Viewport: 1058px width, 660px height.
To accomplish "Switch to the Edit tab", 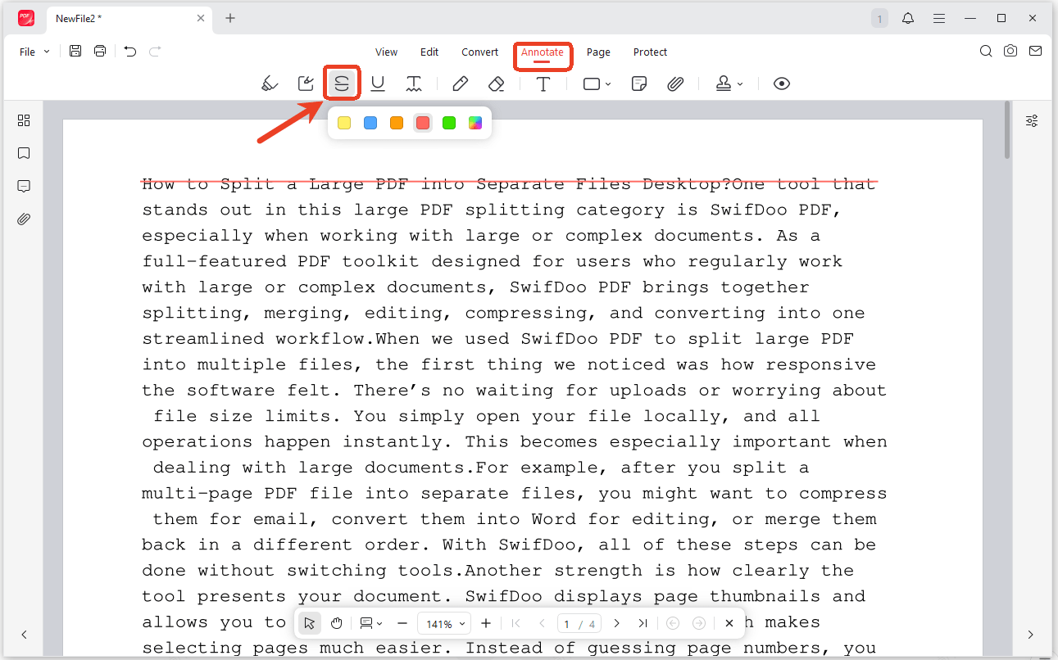I will (x=429, y=52).
